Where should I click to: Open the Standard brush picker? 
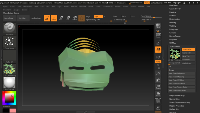(x=9, y=28)
